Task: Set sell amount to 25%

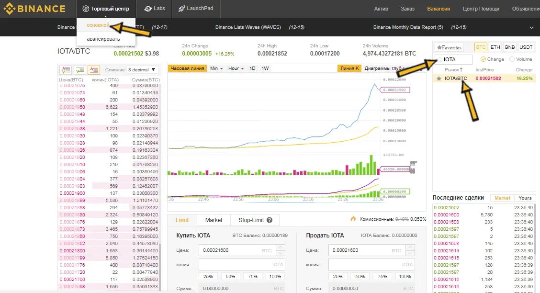Action: 338,276
